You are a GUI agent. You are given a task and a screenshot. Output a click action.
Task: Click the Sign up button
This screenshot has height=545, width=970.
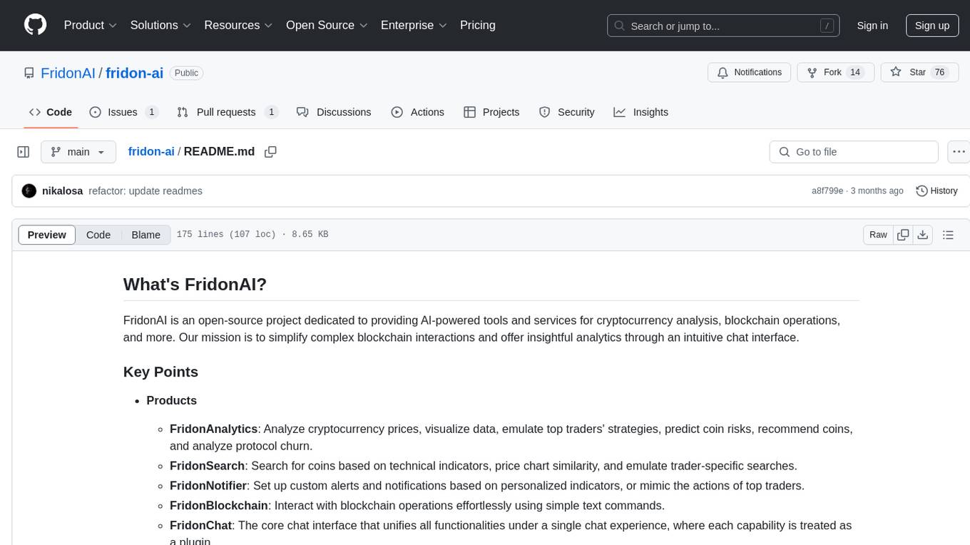point(932,26)
